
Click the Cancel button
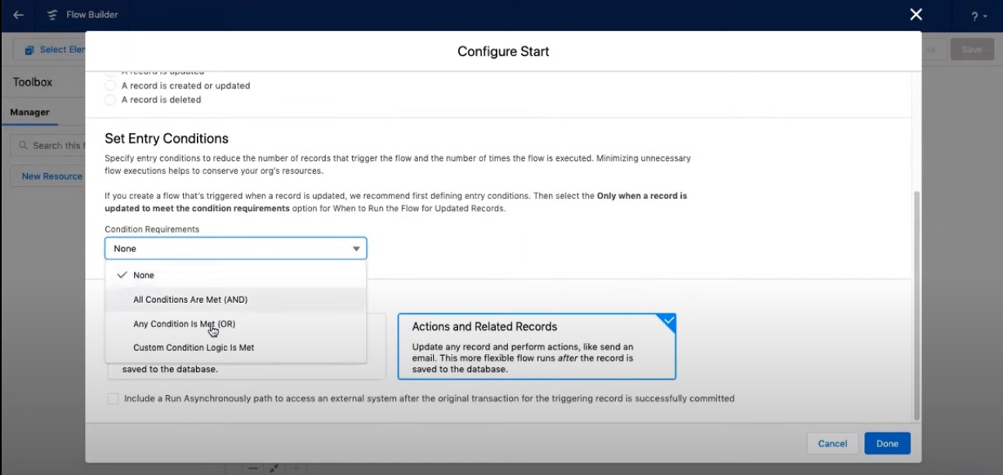click(832, 444)
